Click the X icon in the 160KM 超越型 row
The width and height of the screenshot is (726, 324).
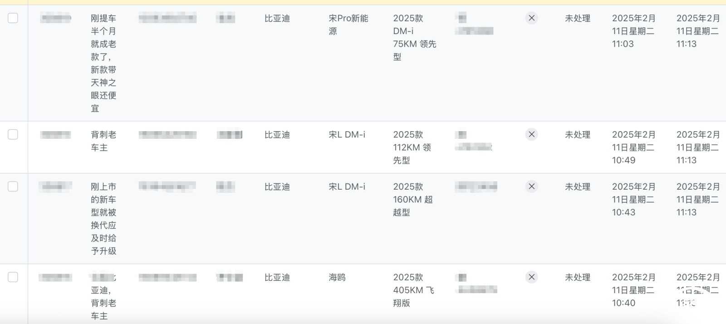[x=531, y=187]
